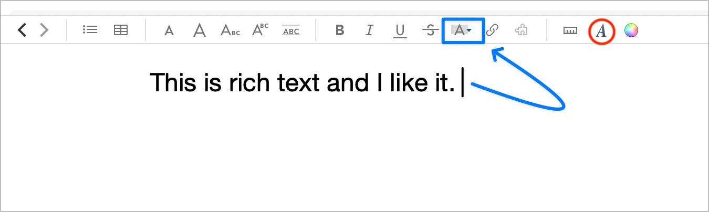The image size is (709, 212).
Task: Apply small caps formatting
Action: click(230, 30)
